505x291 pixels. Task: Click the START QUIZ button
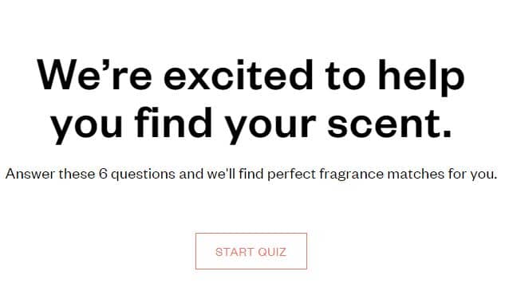click(x=251, y=251)
